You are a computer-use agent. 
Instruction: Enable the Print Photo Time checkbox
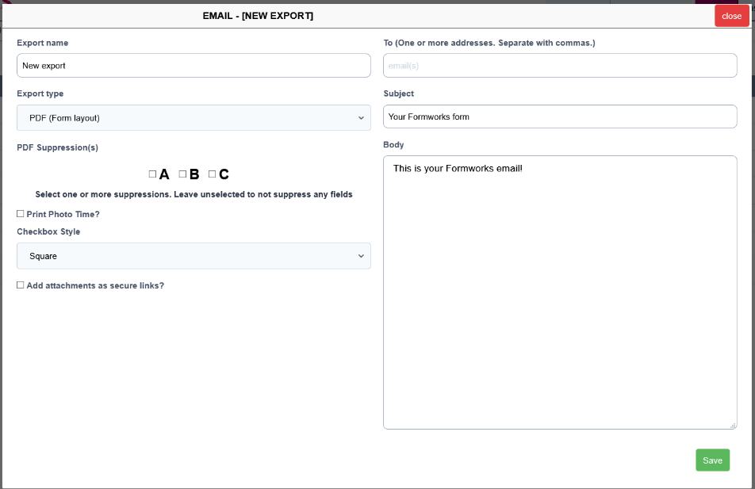coord(21,214)
